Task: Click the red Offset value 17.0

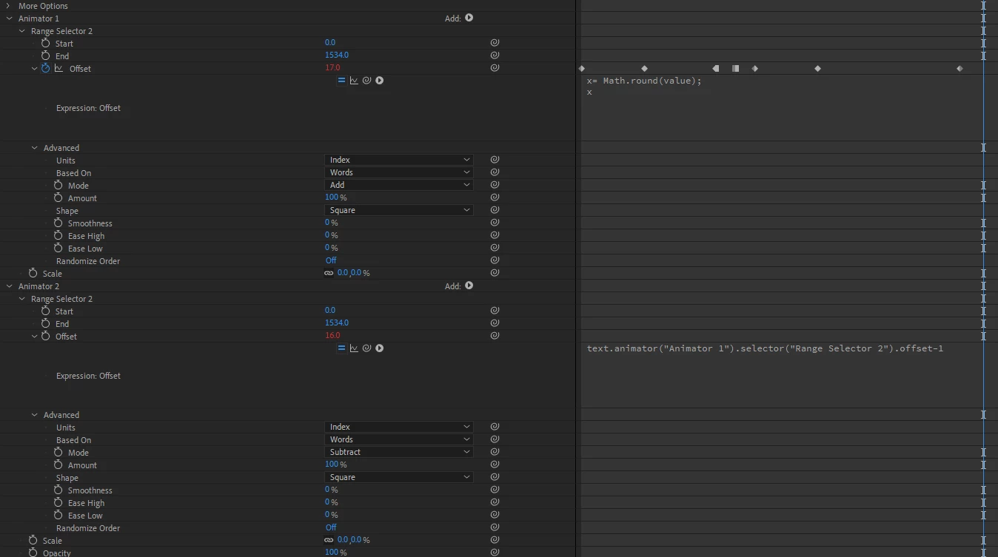Action: [332, 67]
